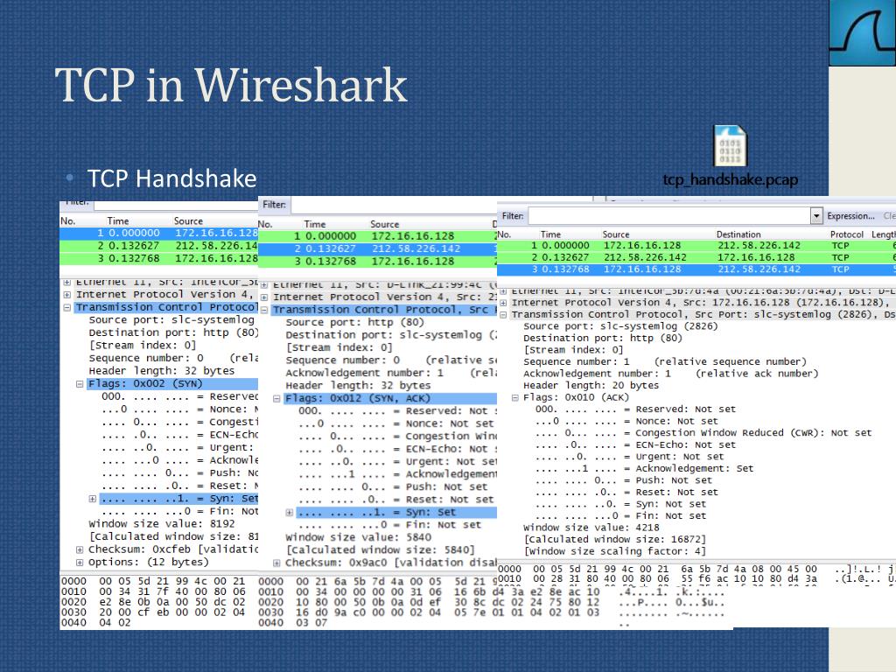Select 'Congestion Window Reduced (CWR): Not set' line
This screenshot has width=896, height=672.
point(703,432)
